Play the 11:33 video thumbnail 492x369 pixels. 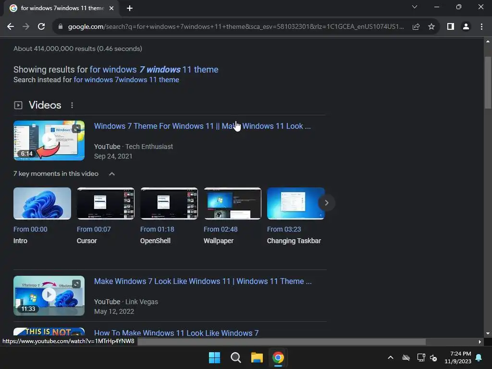point(49,295)
